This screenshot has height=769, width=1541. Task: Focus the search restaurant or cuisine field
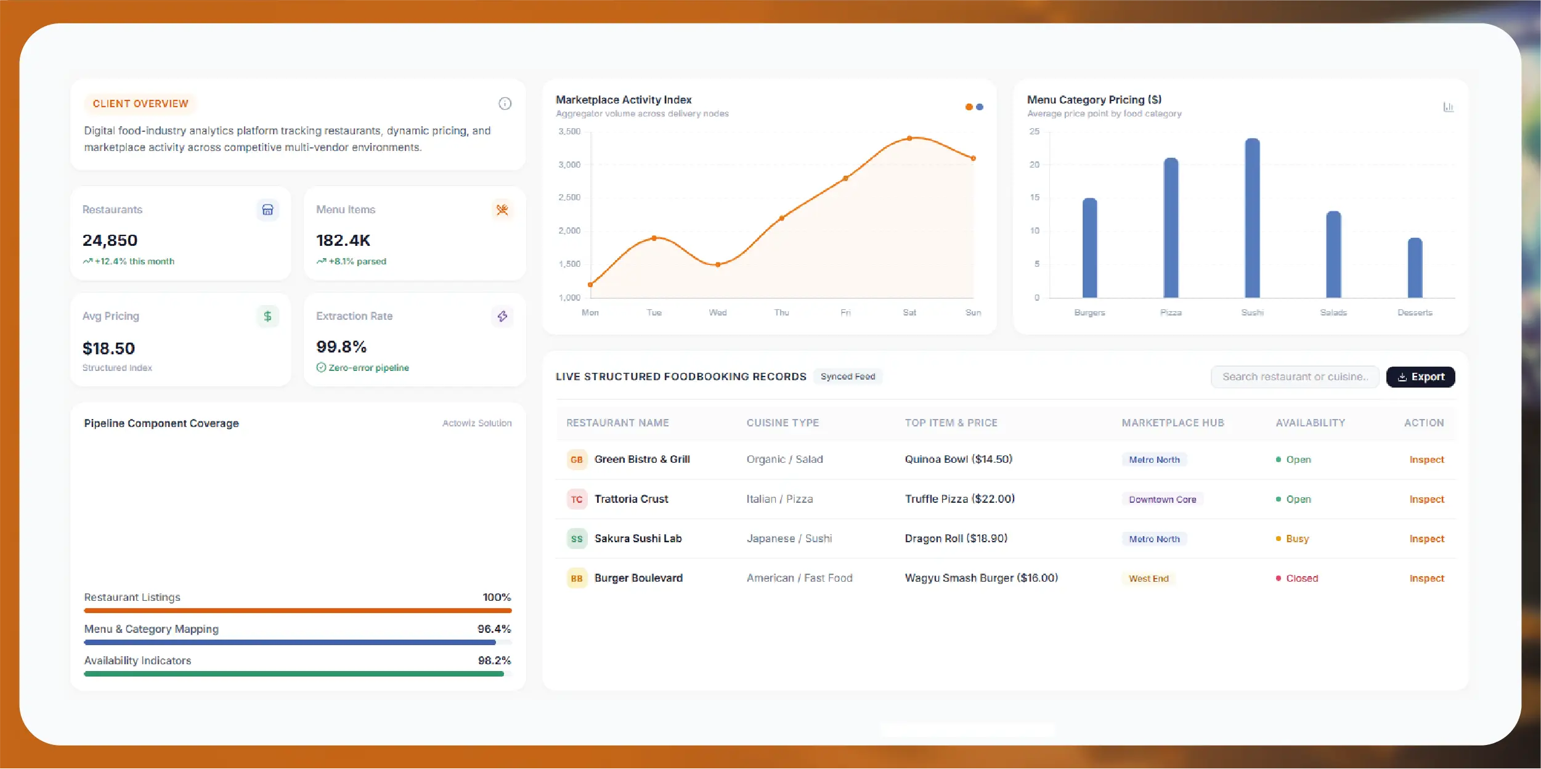coord(1295,376)
